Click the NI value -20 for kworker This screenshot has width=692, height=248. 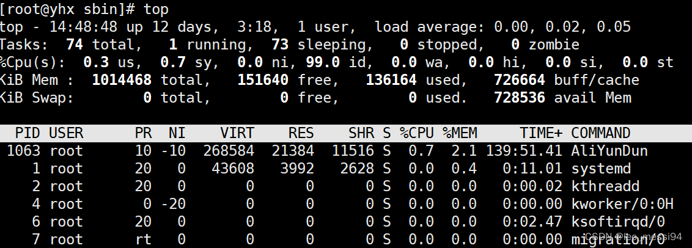click(x=173, y=204)
